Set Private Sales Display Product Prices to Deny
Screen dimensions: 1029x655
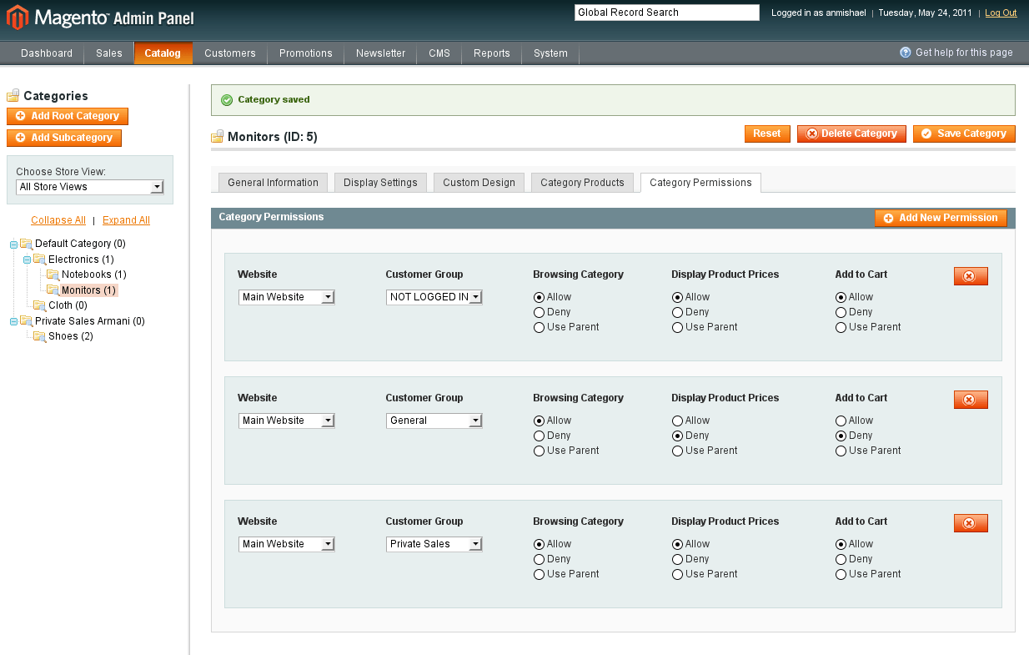pos(677,559)
